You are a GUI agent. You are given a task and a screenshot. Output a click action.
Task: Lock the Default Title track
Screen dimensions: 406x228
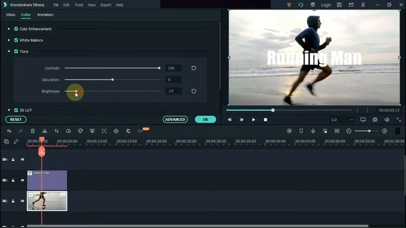(13, 180)
